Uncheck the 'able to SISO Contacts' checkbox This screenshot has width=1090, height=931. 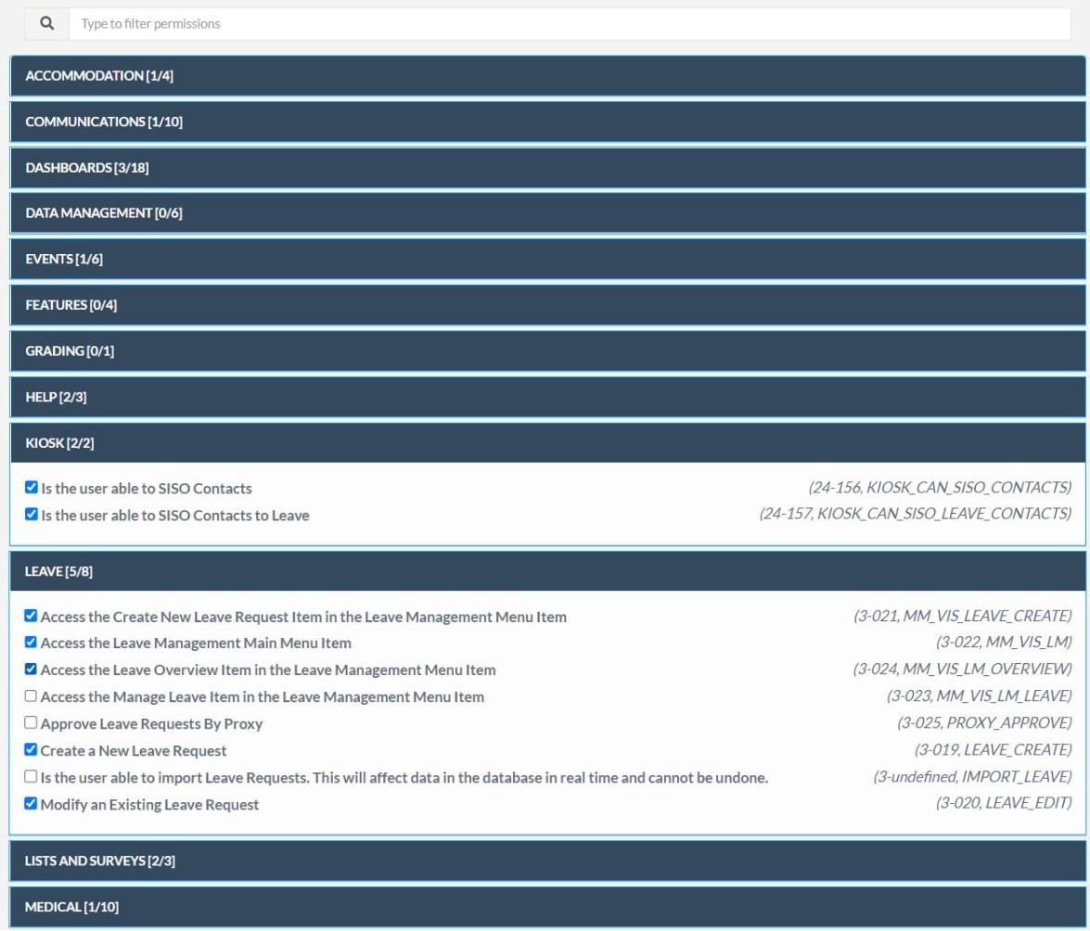coord(32,487)
